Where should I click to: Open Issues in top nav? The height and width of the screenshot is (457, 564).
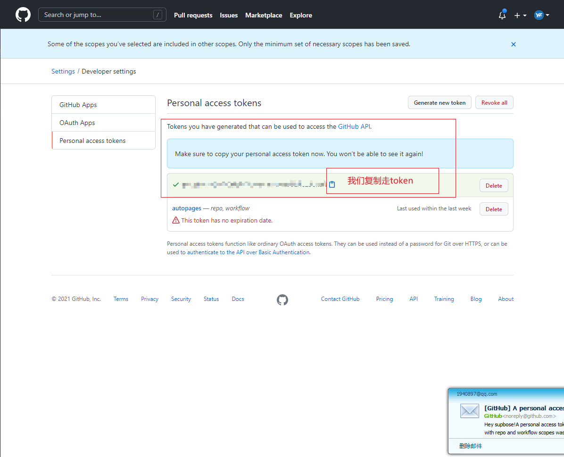(229, 15)
